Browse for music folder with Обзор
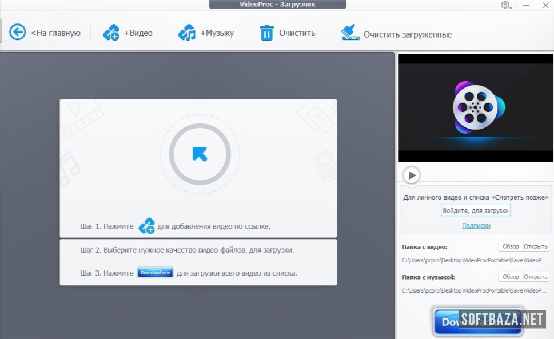554x339 pixels. (x=510, y=277)
